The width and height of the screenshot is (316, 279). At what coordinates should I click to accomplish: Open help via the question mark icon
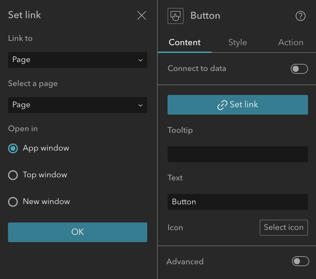pos(300,16)
